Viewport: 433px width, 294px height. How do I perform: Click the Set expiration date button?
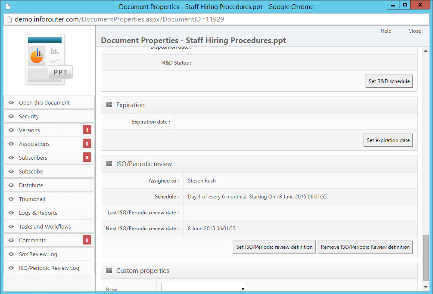[388, 140]
